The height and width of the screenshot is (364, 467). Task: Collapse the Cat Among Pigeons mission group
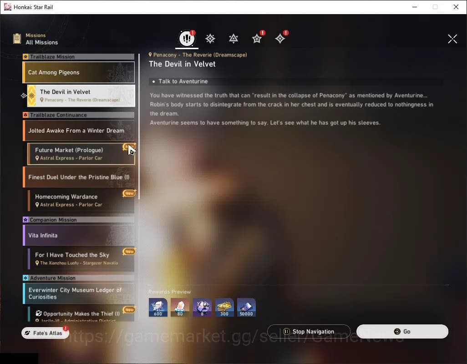[x=78, y=72]
